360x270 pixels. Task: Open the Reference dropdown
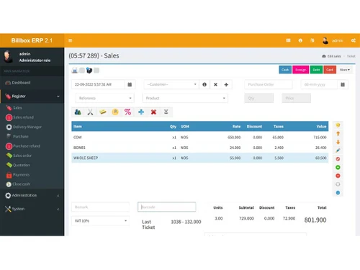(x=105, y=98)
